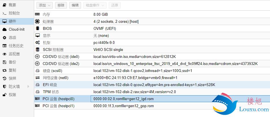
Task: Open the 监视器 eye icon
Action: click(5, 54)
